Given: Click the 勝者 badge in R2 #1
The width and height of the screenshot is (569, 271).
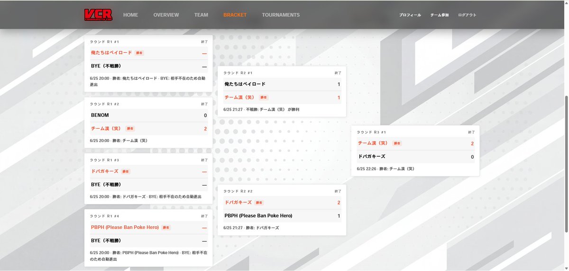Looking at the screenshot, I should point(264,97).
